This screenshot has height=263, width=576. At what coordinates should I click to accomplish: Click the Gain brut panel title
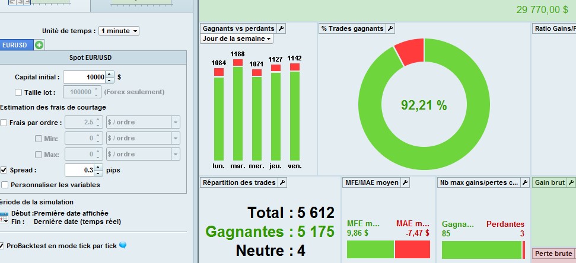click(x=550, y=182)
